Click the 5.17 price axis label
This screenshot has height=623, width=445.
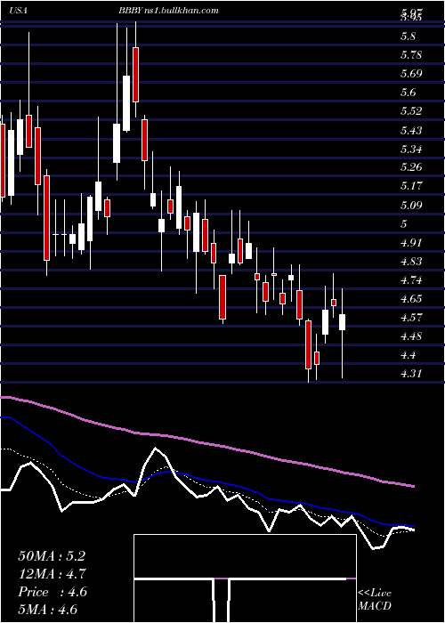(411, 186)
